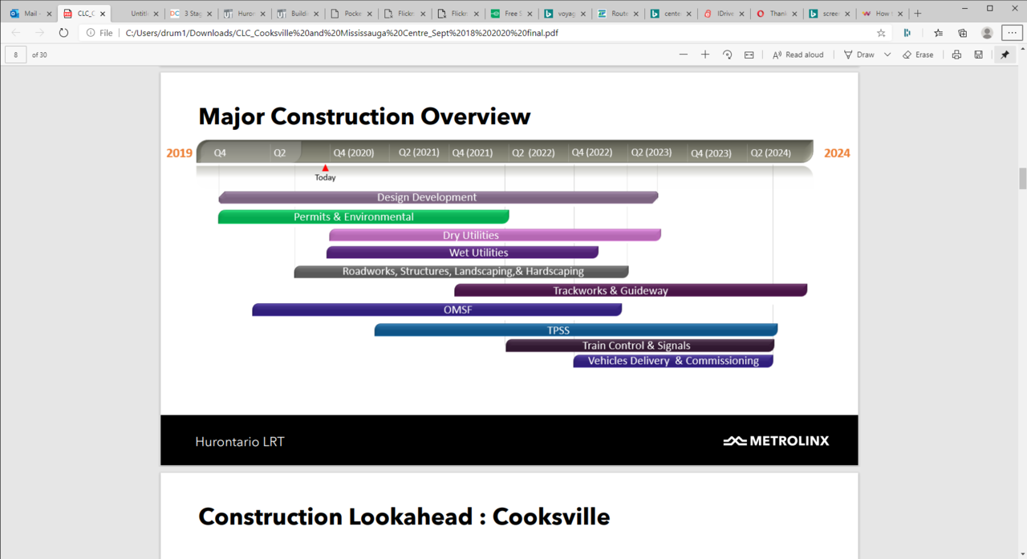Click the 'Q2 (2024)' timeline label
The width and height of the screenshot is (1027, 559).
770,152
